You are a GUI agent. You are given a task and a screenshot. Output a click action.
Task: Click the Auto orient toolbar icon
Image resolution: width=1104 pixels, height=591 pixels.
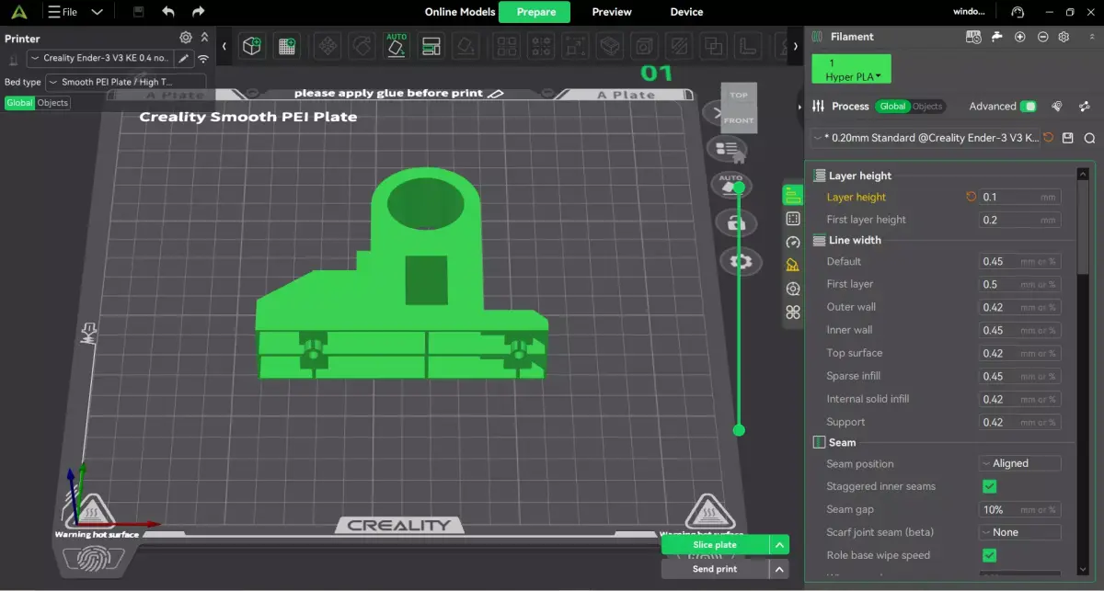pos(397,46)
